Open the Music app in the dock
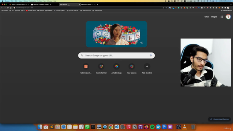 coord(129,127)
